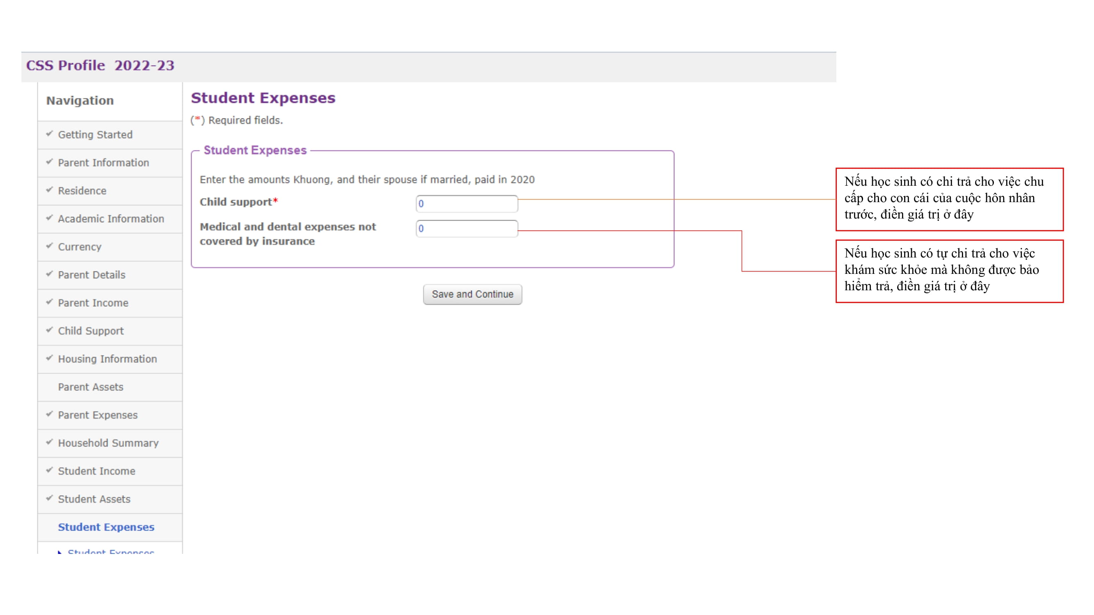
Task: Open Parent Income section
Action: pyautogui.click(x=93, y=303)
